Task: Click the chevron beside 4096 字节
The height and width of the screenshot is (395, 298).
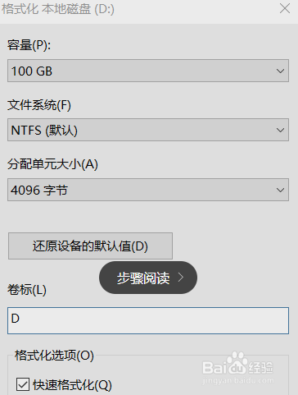Action: point(280,190)
